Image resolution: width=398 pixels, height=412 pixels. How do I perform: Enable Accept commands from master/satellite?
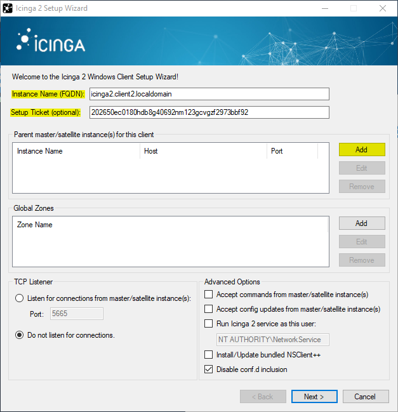pyautogui.click(x=209, y=295)
